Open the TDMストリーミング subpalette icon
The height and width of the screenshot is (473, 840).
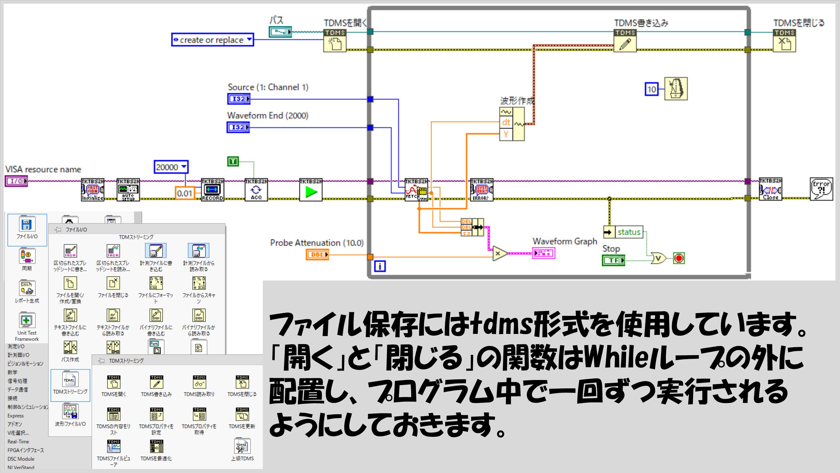click(70, 386)
